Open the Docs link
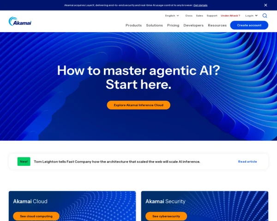Screen dimensions: 277x221 click(x=189, y=16)
